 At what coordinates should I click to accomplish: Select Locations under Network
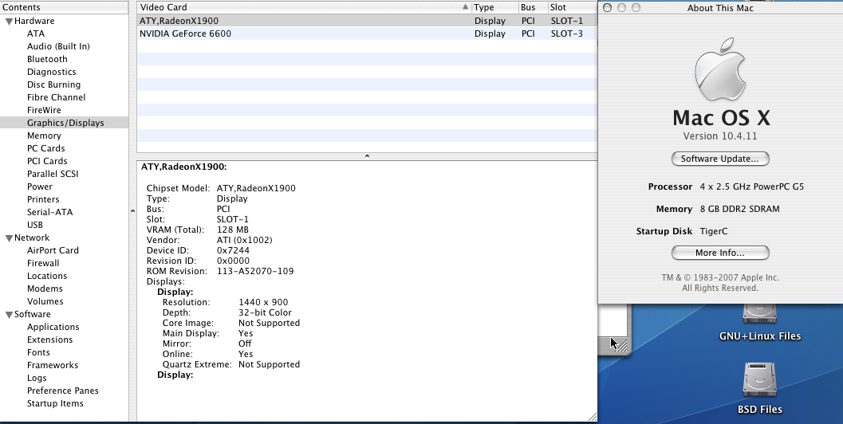click(47, 276)
